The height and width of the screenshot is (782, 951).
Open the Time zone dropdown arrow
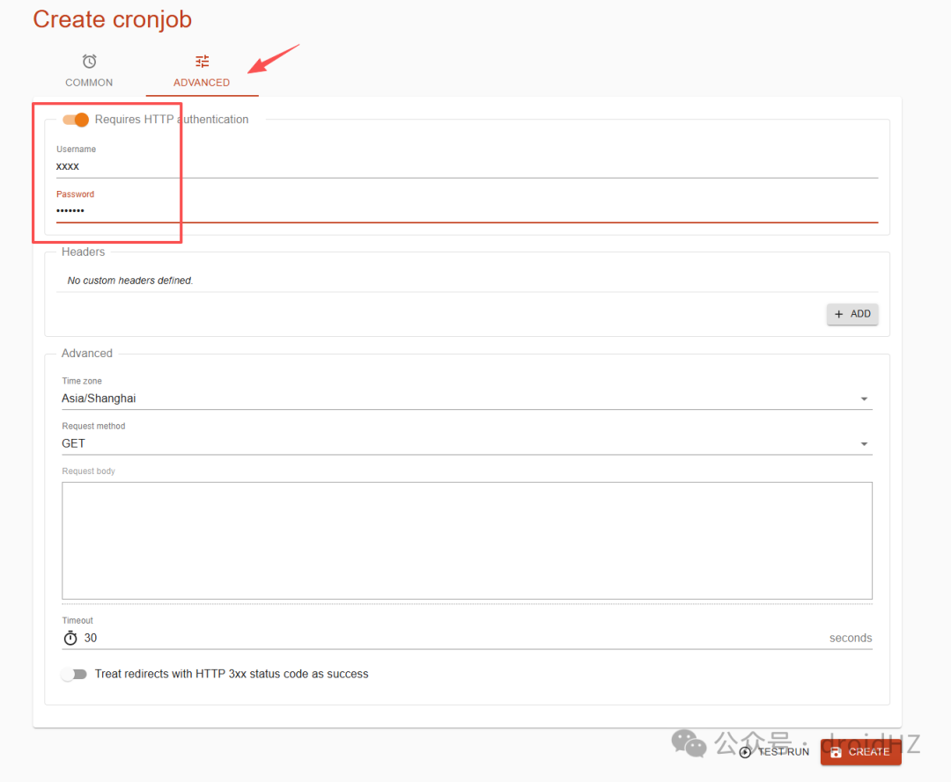click(864, 399)
